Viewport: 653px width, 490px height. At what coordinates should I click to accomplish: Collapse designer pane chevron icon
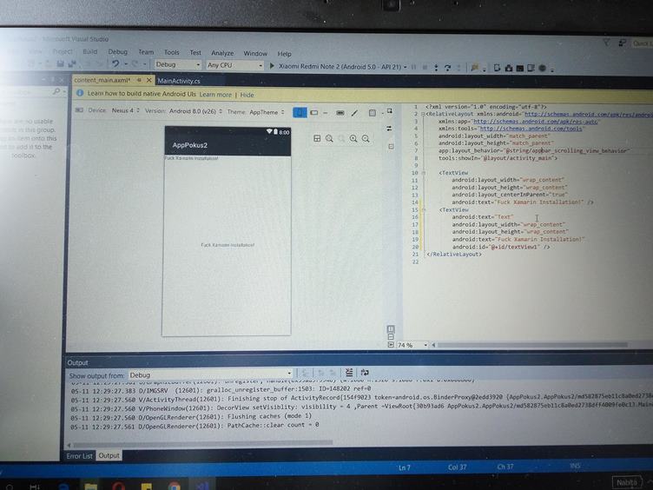[391, 345]
